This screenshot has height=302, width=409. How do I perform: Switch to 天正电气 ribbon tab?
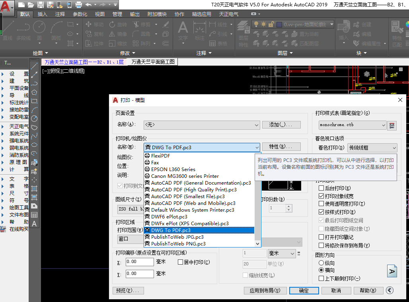click(x=228, y=14)
